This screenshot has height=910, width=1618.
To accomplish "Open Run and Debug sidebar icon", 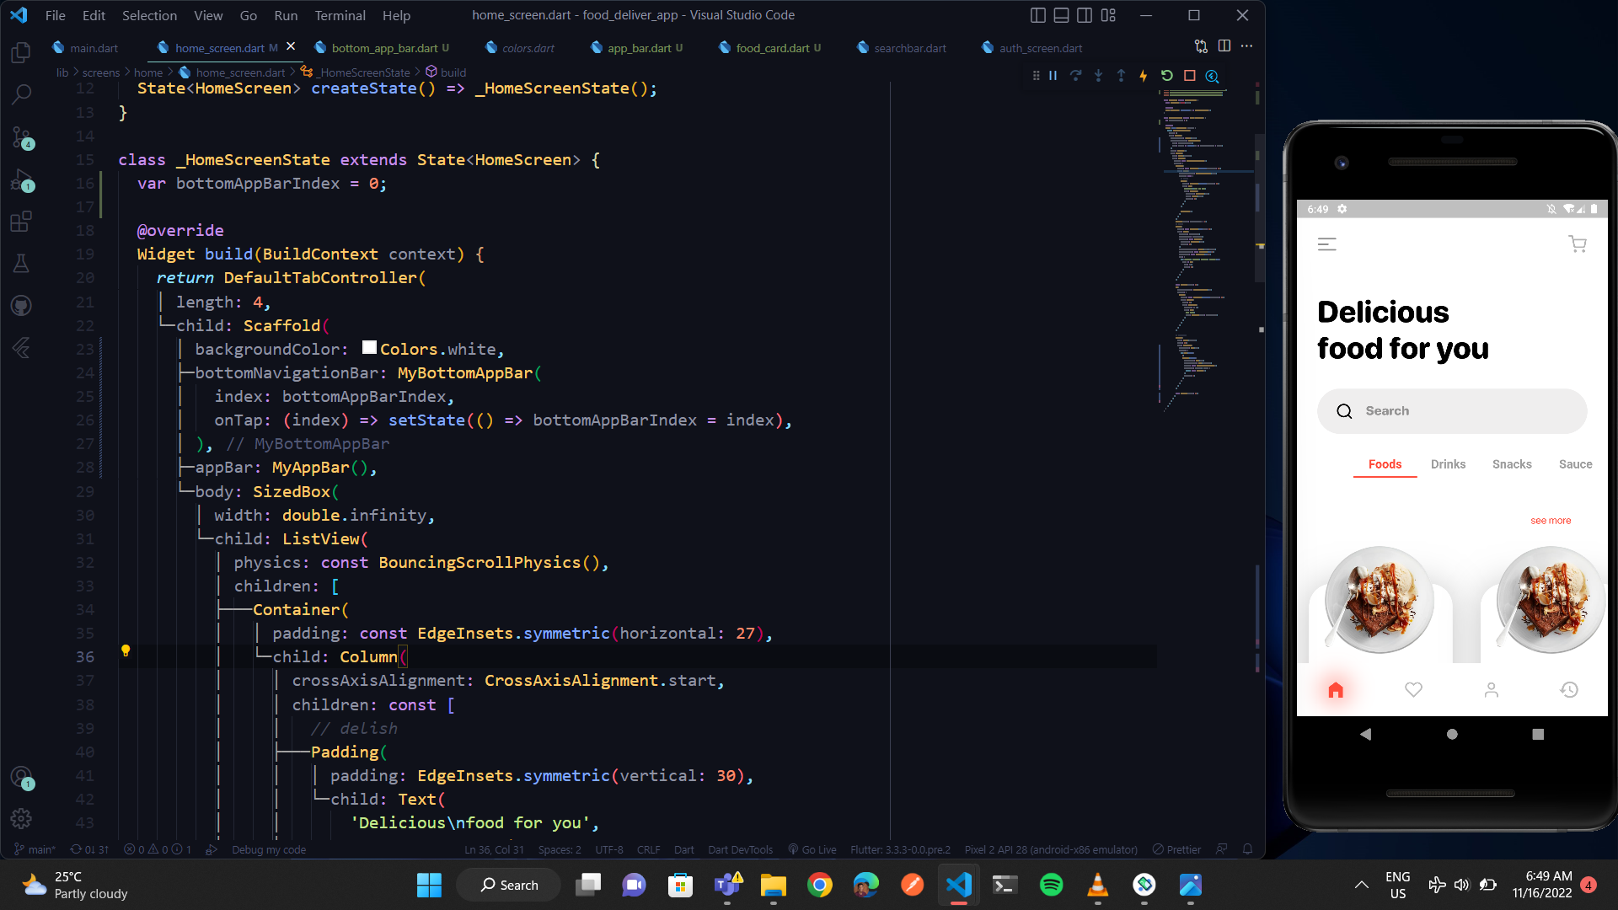I will (22, 179).
